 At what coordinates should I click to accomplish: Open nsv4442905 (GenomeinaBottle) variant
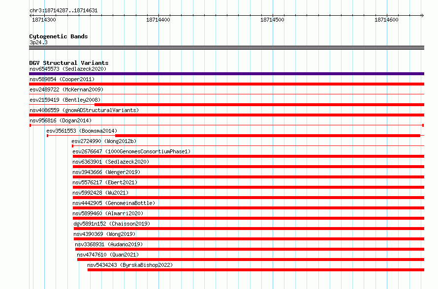click(x=114, y=203)
